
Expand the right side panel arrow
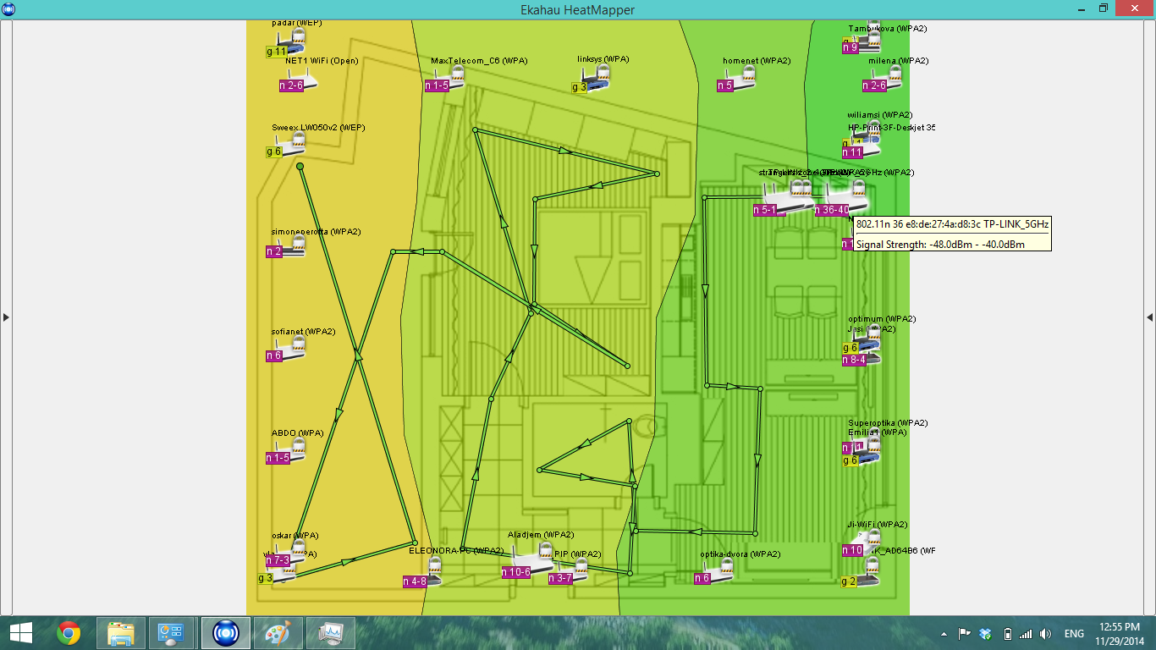pos(1149,317)
